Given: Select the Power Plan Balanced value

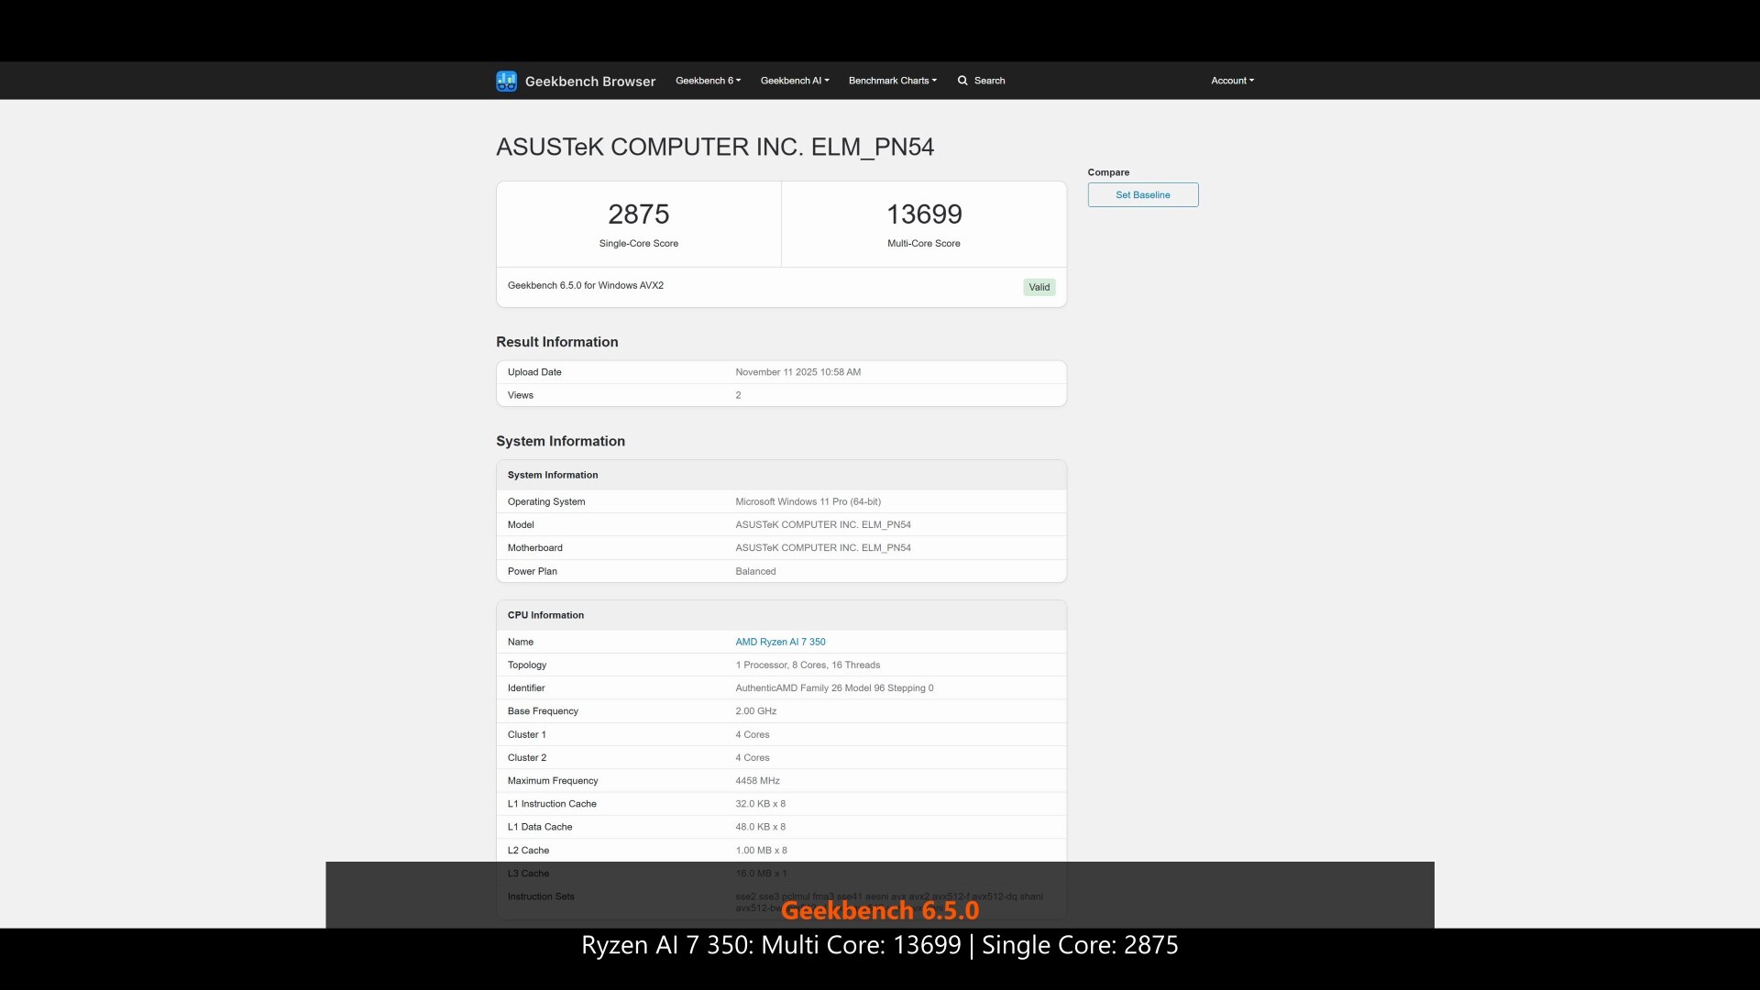Looking at the screenshot, I should tap(755, 571).
